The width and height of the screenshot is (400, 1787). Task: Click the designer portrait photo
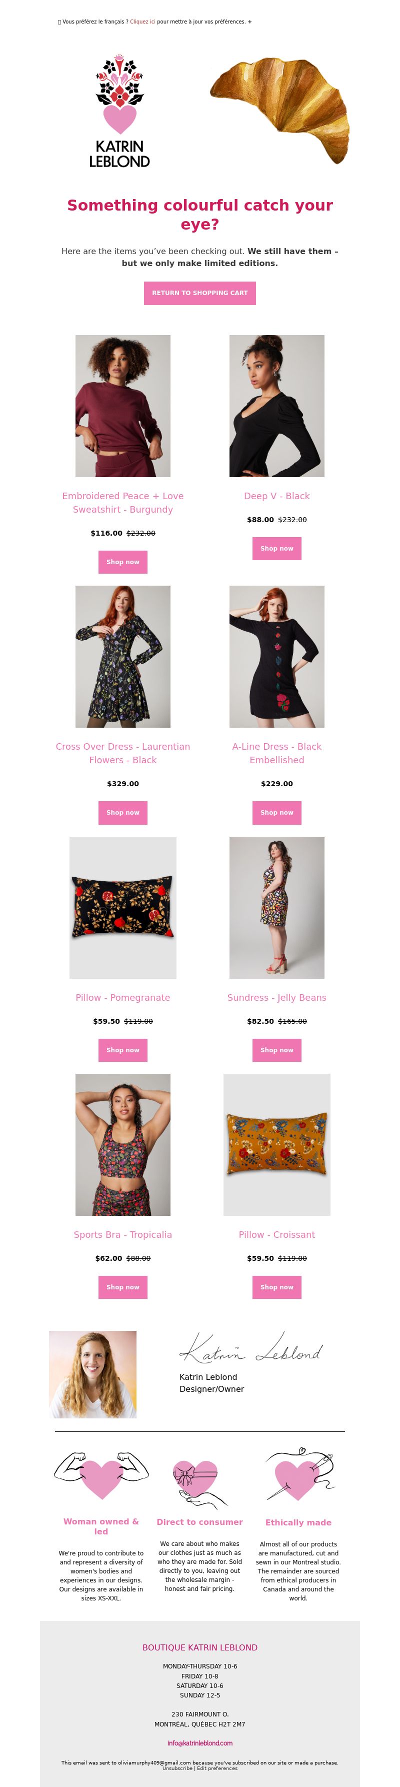pyautogui.click(x=93, y=1374)
